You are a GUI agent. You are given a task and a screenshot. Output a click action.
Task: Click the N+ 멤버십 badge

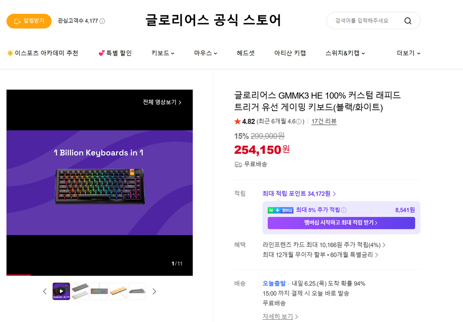point(281,210)
